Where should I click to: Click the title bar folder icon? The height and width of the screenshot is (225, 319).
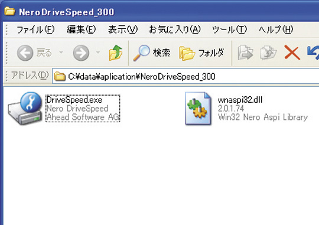pyautogui.click(x=9, y=11)
